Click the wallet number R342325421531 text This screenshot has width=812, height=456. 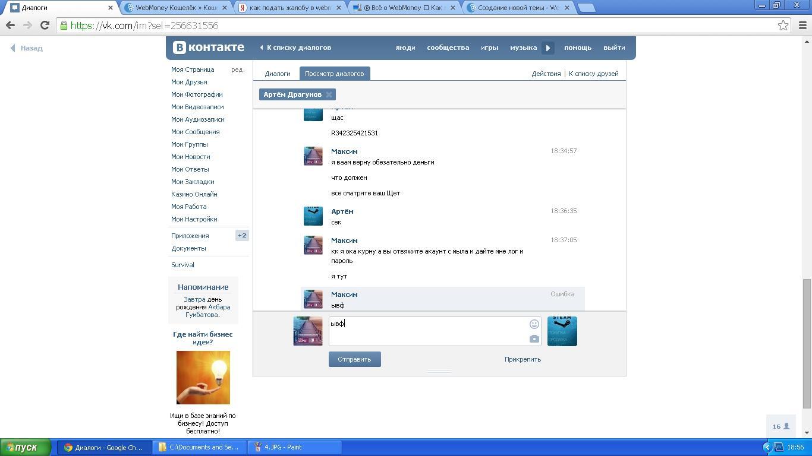pos(354,133)
